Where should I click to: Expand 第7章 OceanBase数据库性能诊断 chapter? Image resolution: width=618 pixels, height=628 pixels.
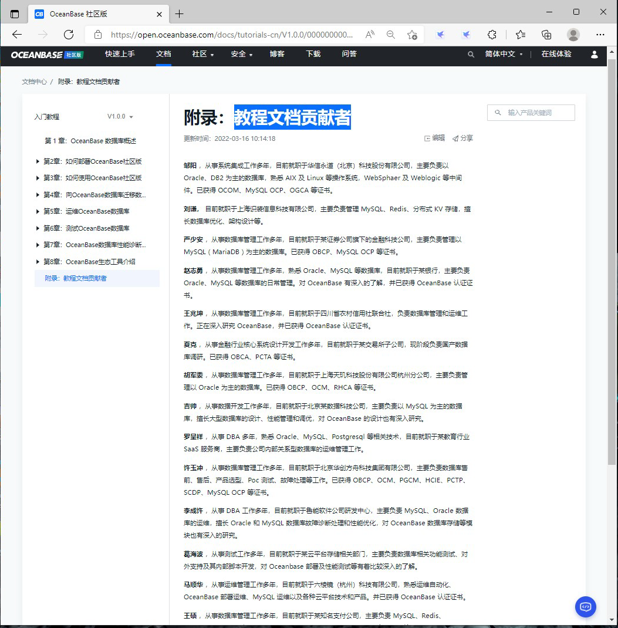coord(91,245)
